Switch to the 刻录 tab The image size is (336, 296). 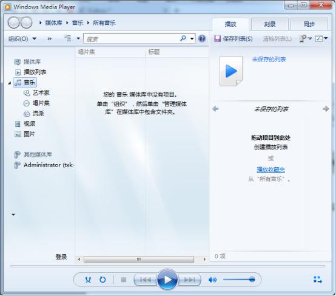[269, 24]
